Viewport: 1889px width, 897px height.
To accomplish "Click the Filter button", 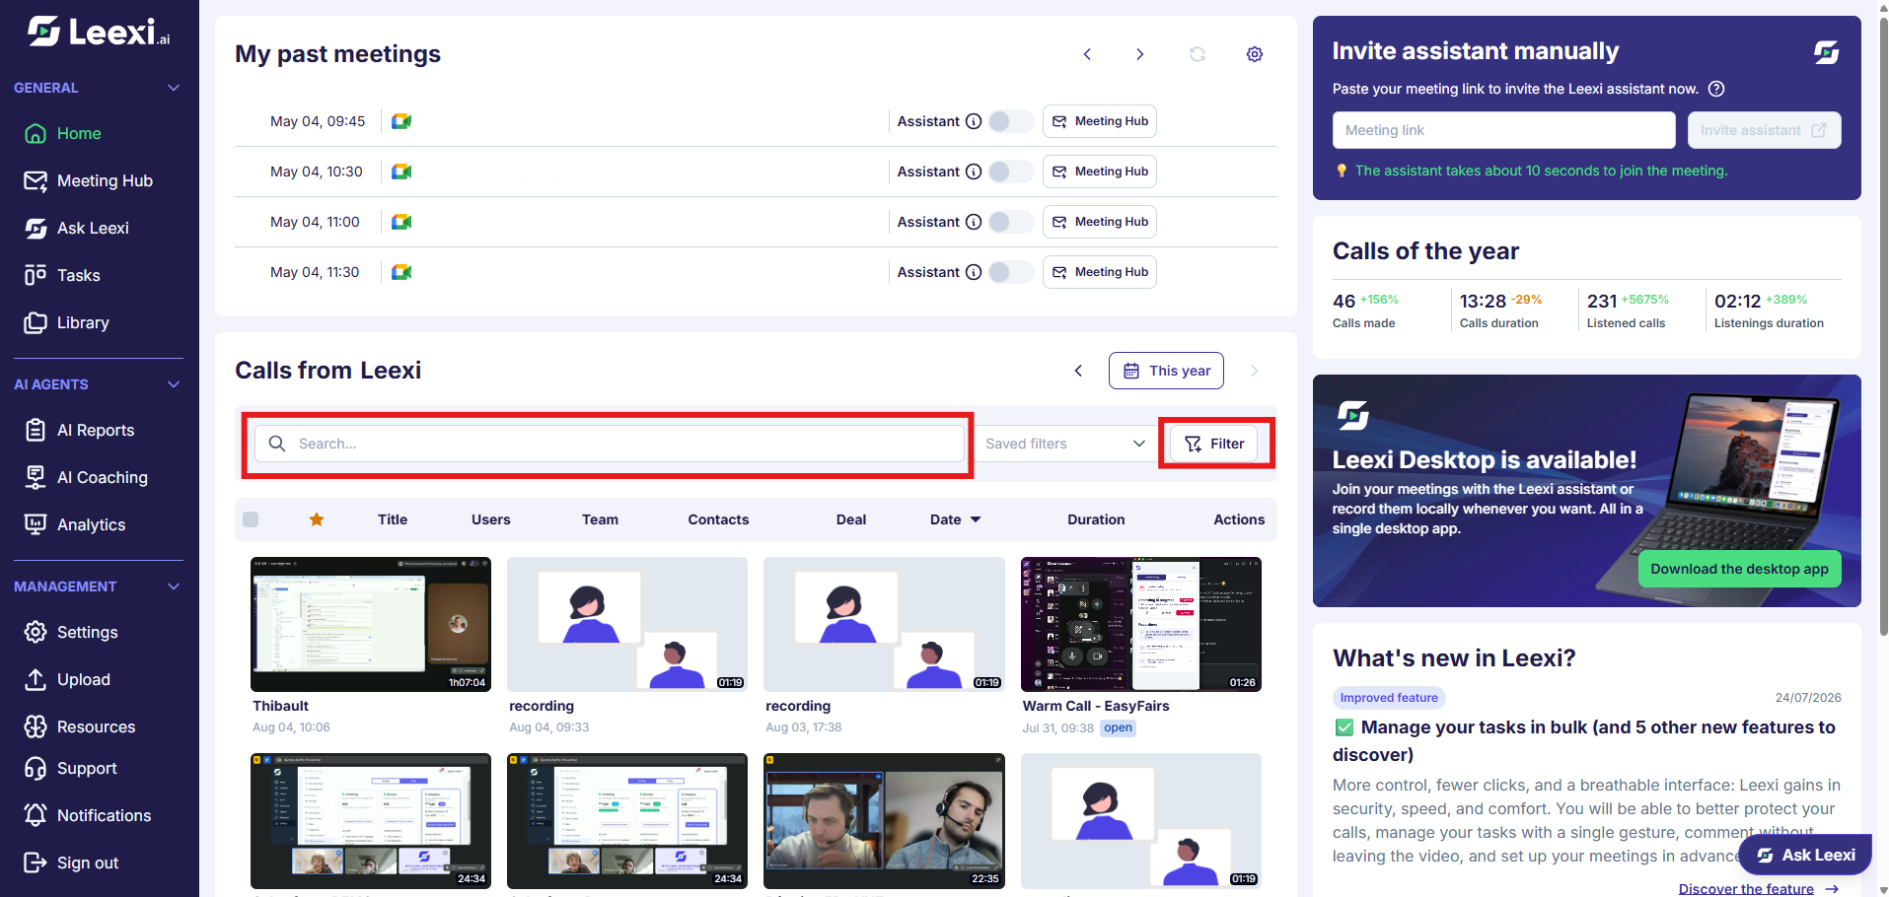I will (x=1214, y=444).
